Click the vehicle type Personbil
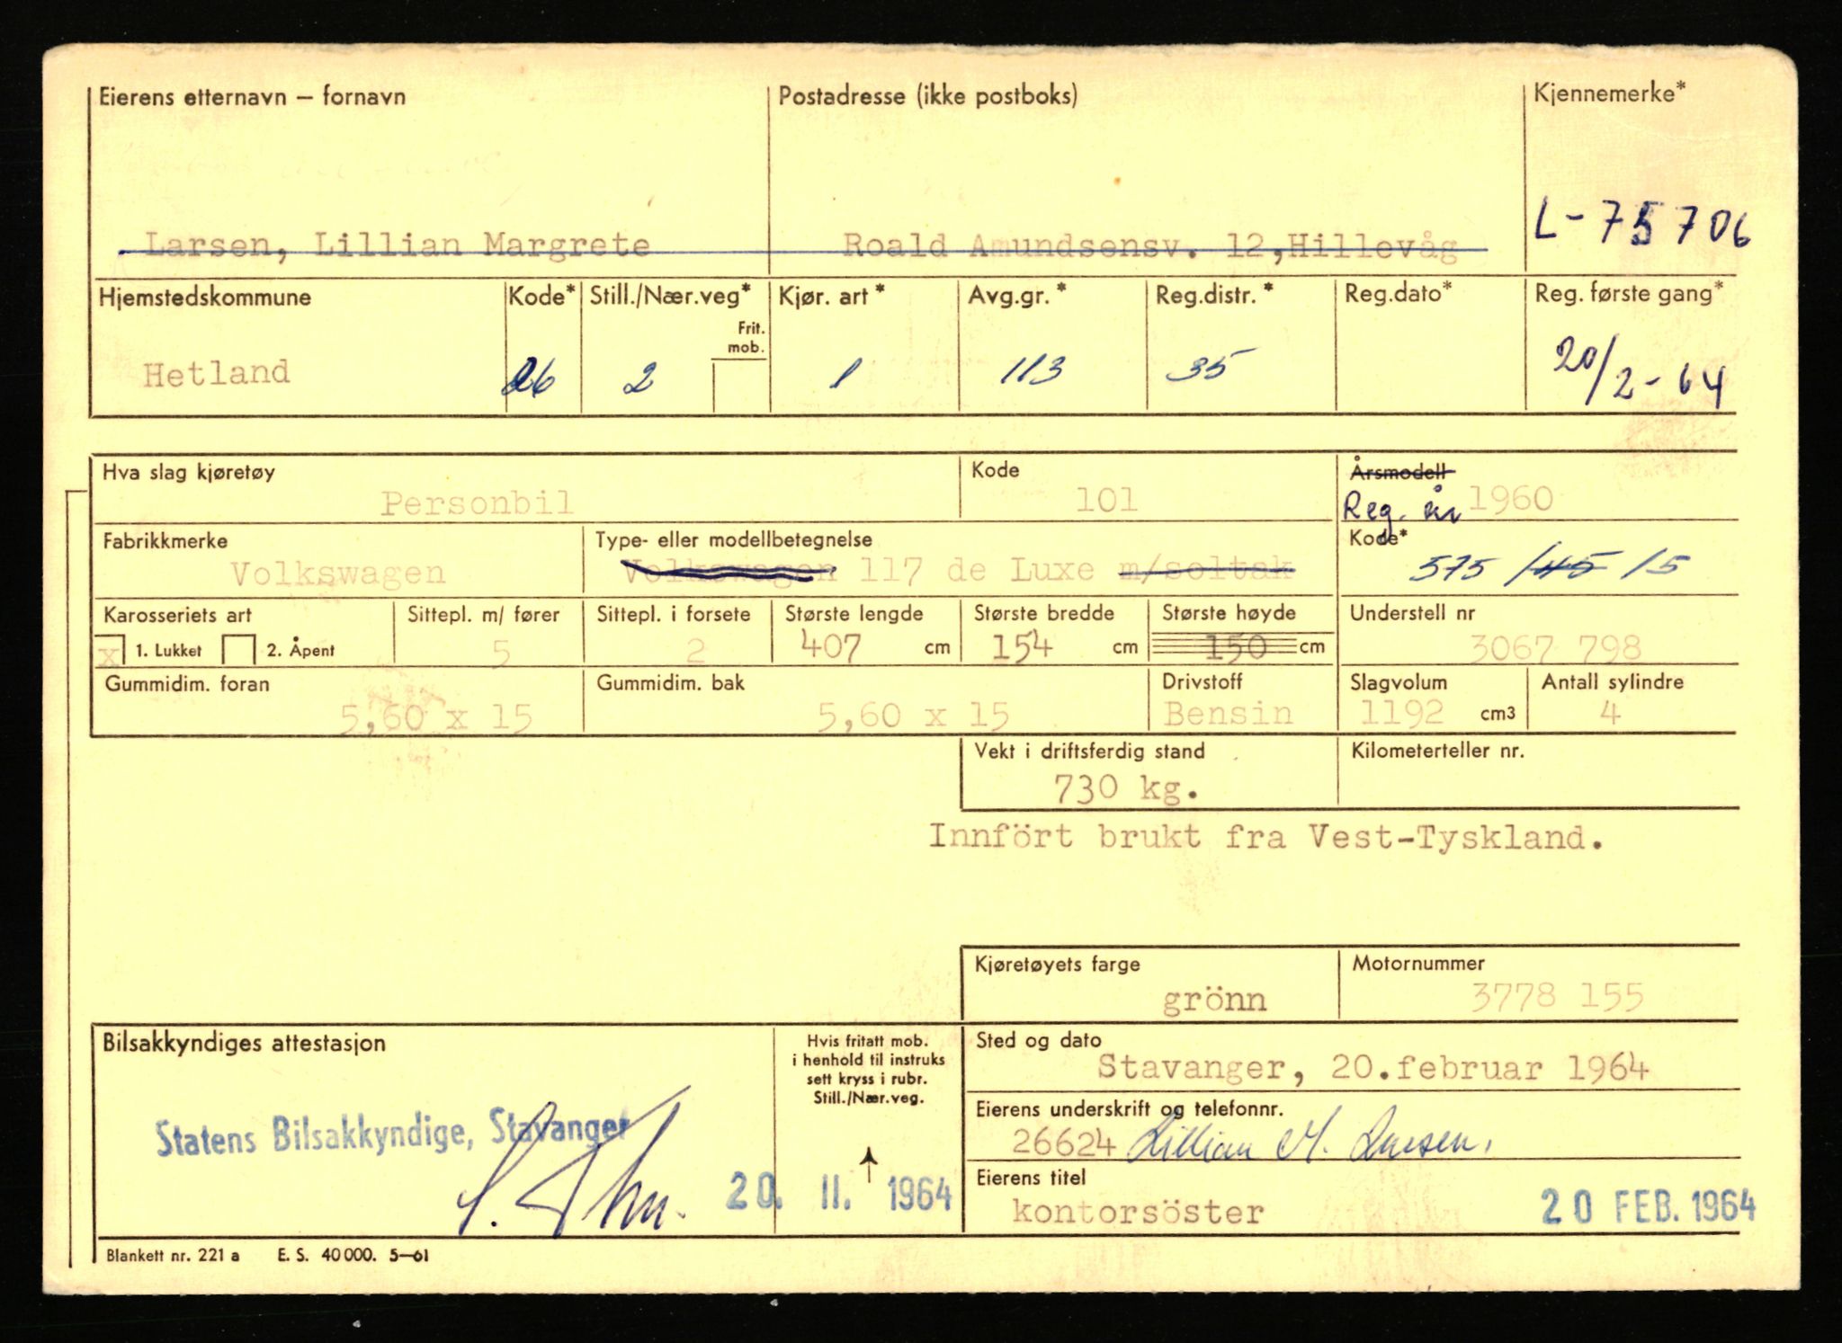Viewport: 1842px width, 1343px height. point(477,503)
